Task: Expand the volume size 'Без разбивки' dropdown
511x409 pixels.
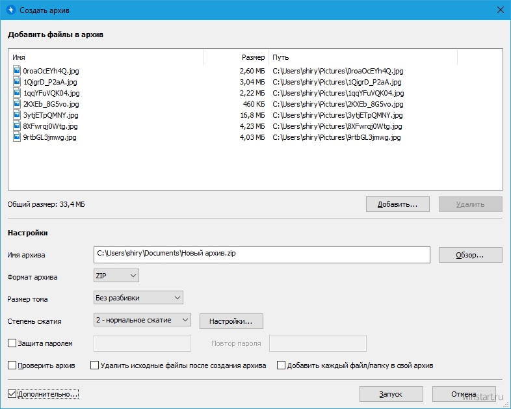Action: tap(138, 298)
